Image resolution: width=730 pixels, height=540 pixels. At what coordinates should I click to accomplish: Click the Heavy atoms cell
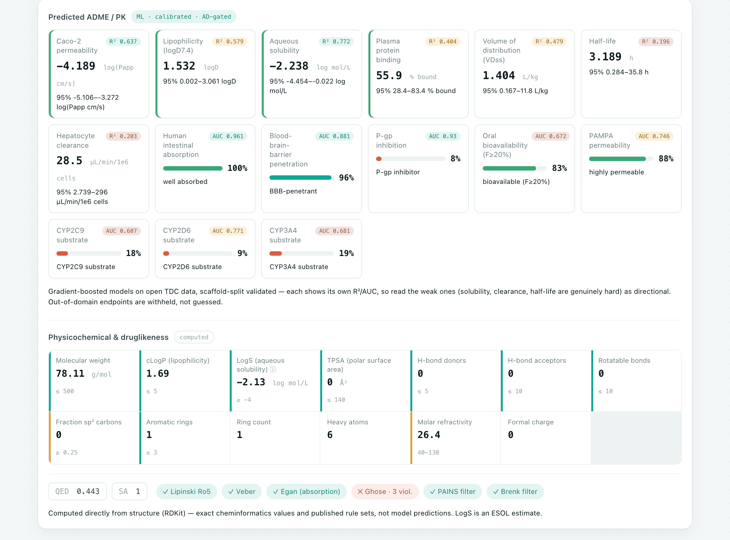coord(366,438)
